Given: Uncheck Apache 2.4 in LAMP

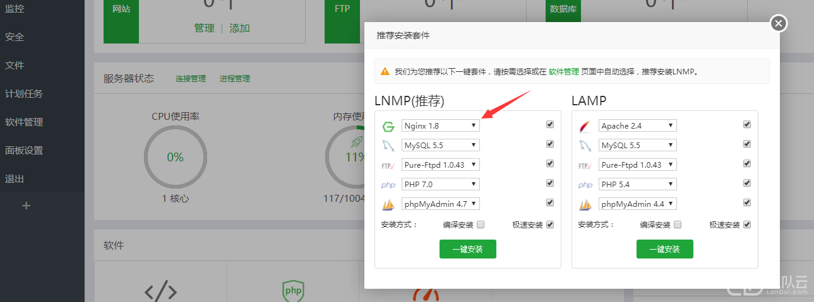Looking at the screenshot, I should (747, 125).
